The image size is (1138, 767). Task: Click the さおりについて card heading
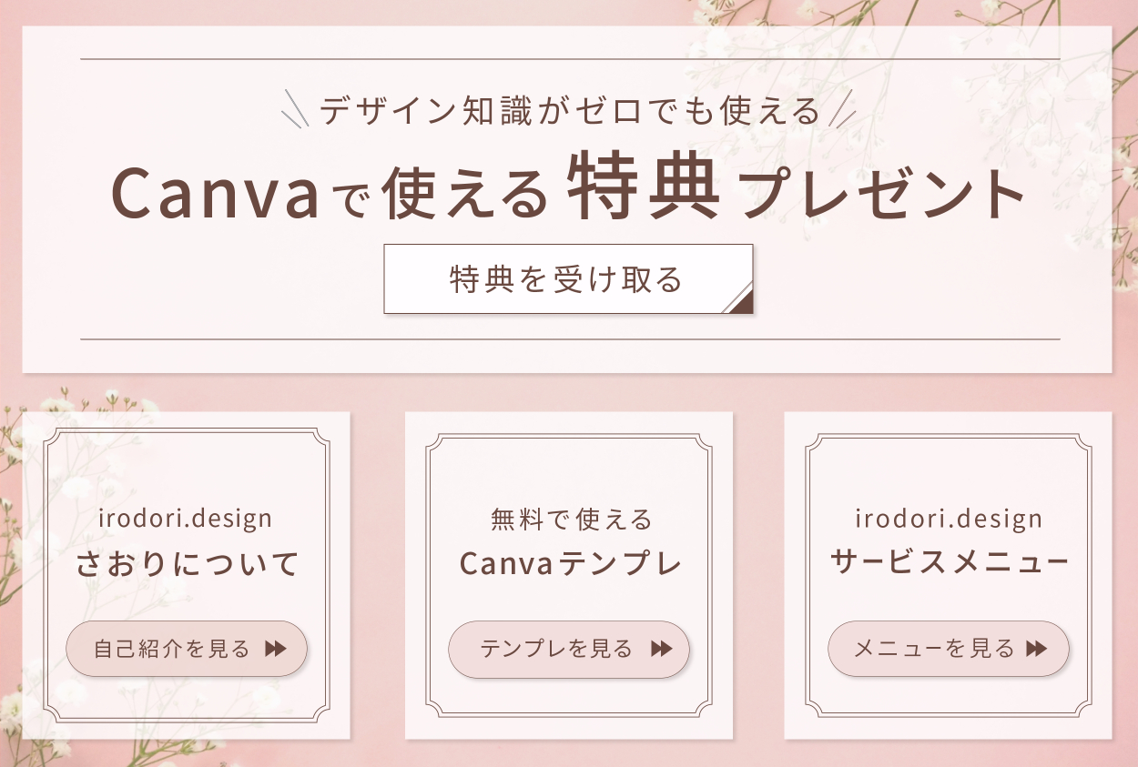pos(187,564)
